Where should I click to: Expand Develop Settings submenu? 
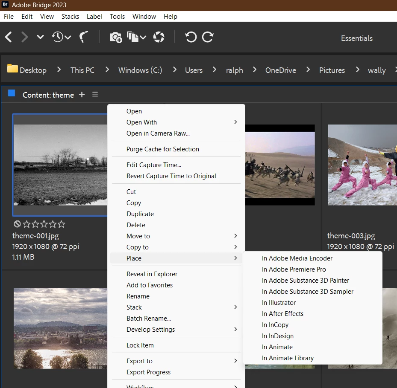pyautogui.click(x=176, y=330)
